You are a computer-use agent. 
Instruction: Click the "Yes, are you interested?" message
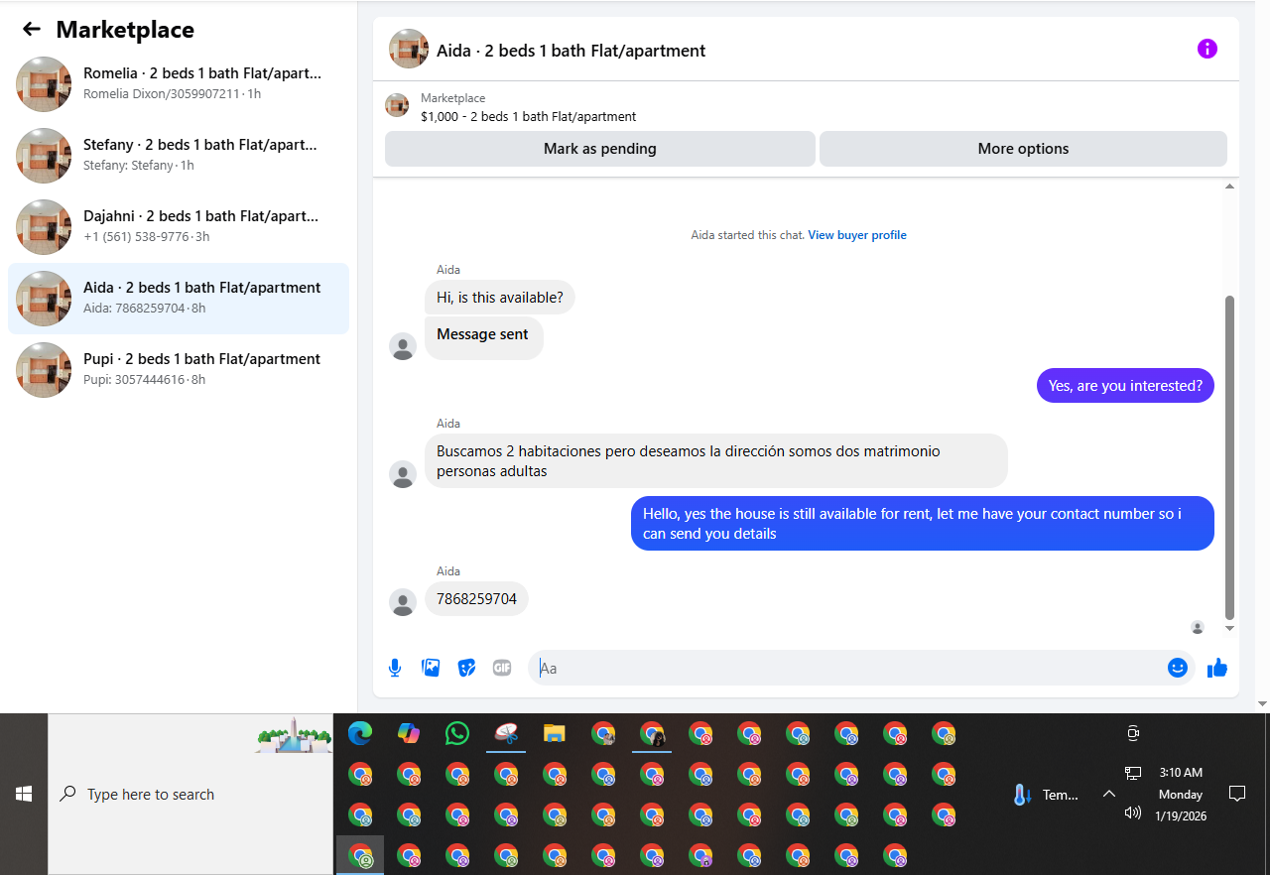tap(1125, 385)
